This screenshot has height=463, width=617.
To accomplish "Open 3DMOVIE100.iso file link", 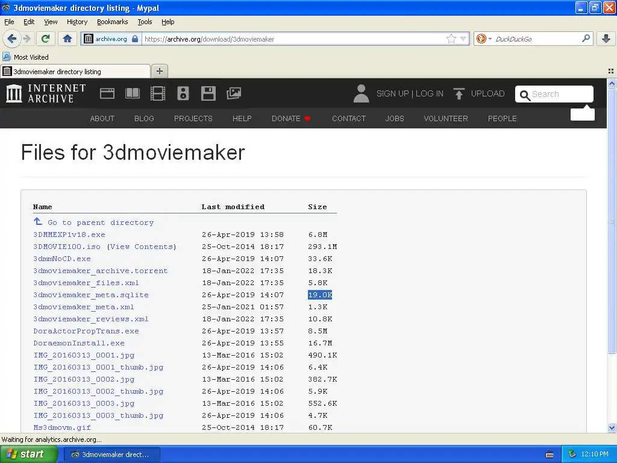I will coord(67,247).
